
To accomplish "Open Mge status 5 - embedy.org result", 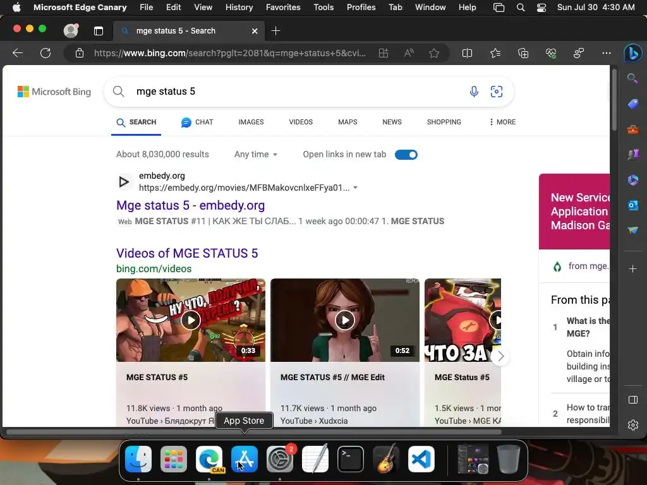I will (191, 205).
